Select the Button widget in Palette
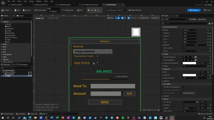The width and height of the screenshot is (214, 120). (8, 26)
